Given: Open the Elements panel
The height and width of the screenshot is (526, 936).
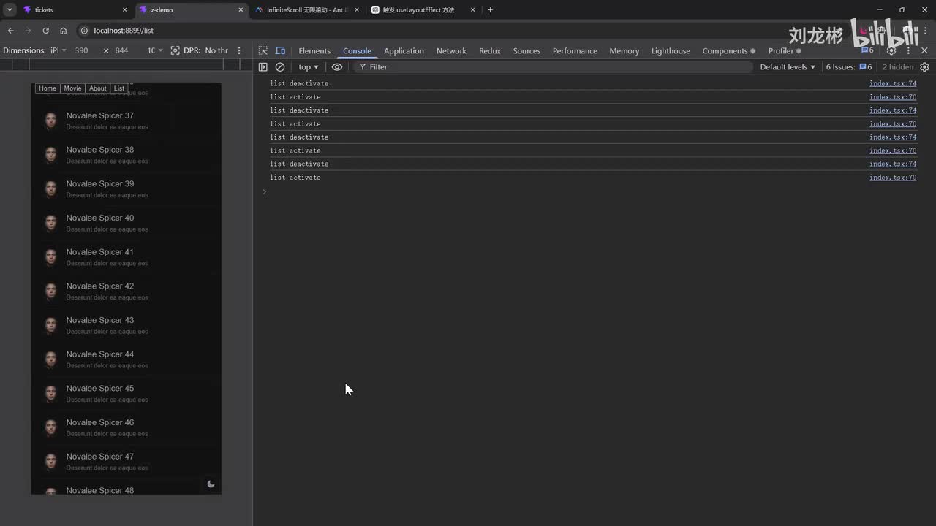Looking at the screenshot, I should (314, 51).
